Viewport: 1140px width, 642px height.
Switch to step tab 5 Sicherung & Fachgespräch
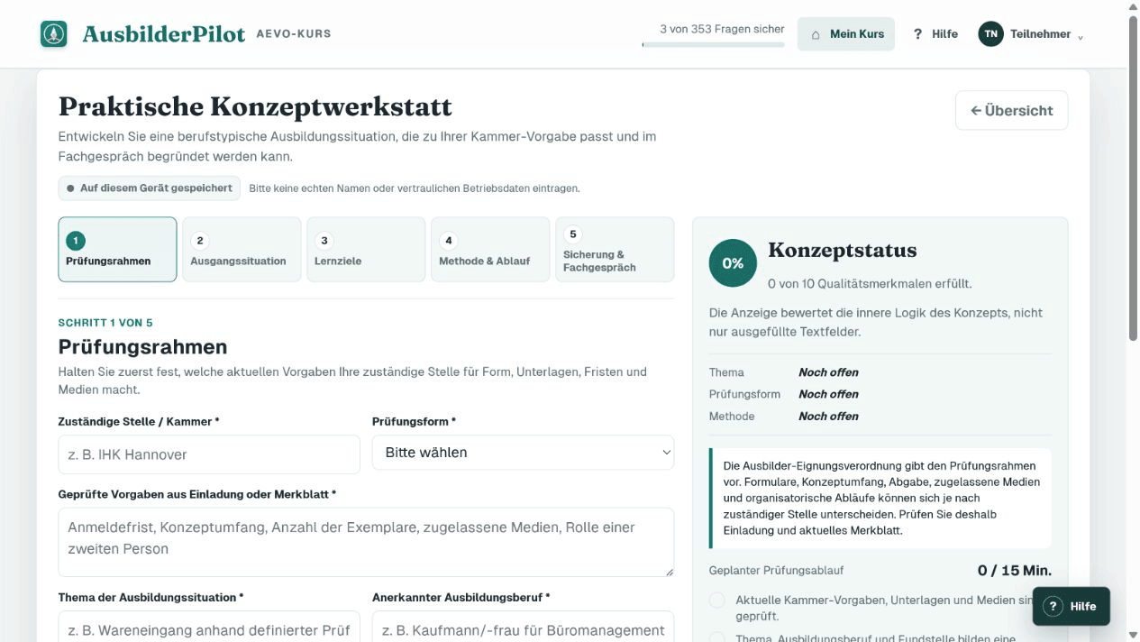coord(615,250)
